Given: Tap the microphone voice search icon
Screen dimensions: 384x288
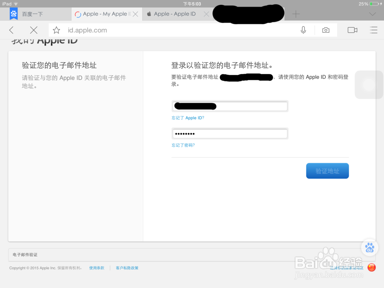Looking at the screenshot, I should click(303, 30).
